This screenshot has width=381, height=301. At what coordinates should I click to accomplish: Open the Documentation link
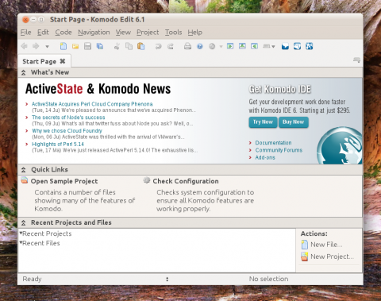click(x=273, y=143)
